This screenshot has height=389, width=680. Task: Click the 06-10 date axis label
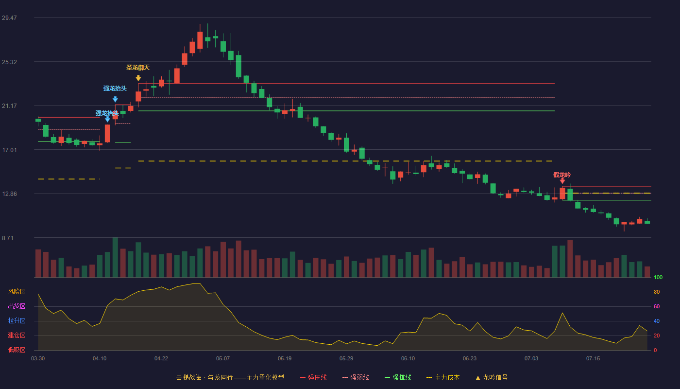pos(408,358)
